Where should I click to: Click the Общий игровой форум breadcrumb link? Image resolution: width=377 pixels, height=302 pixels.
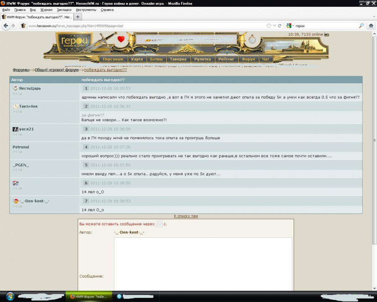(x=57, y=70)
